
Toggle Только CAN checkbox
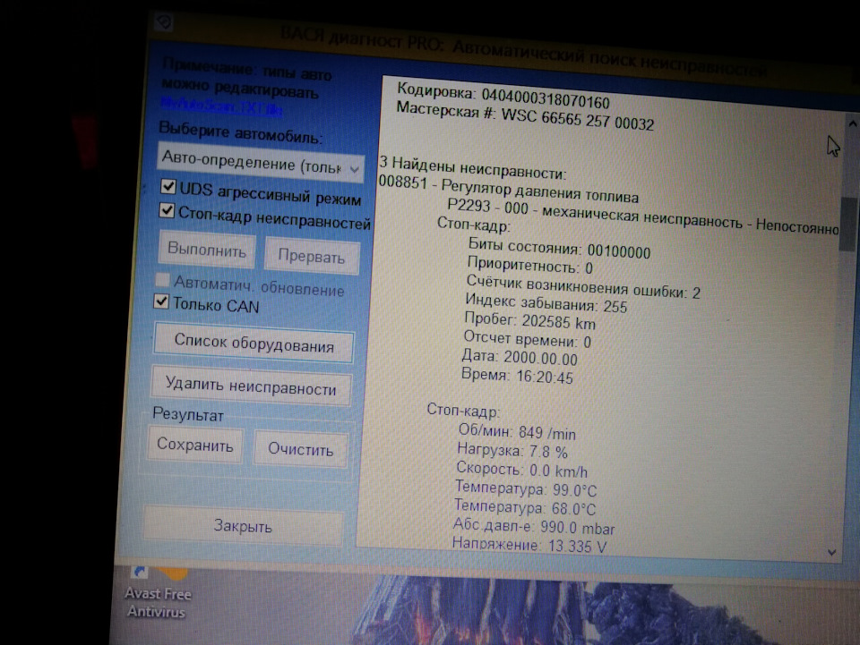pos(161,301)
